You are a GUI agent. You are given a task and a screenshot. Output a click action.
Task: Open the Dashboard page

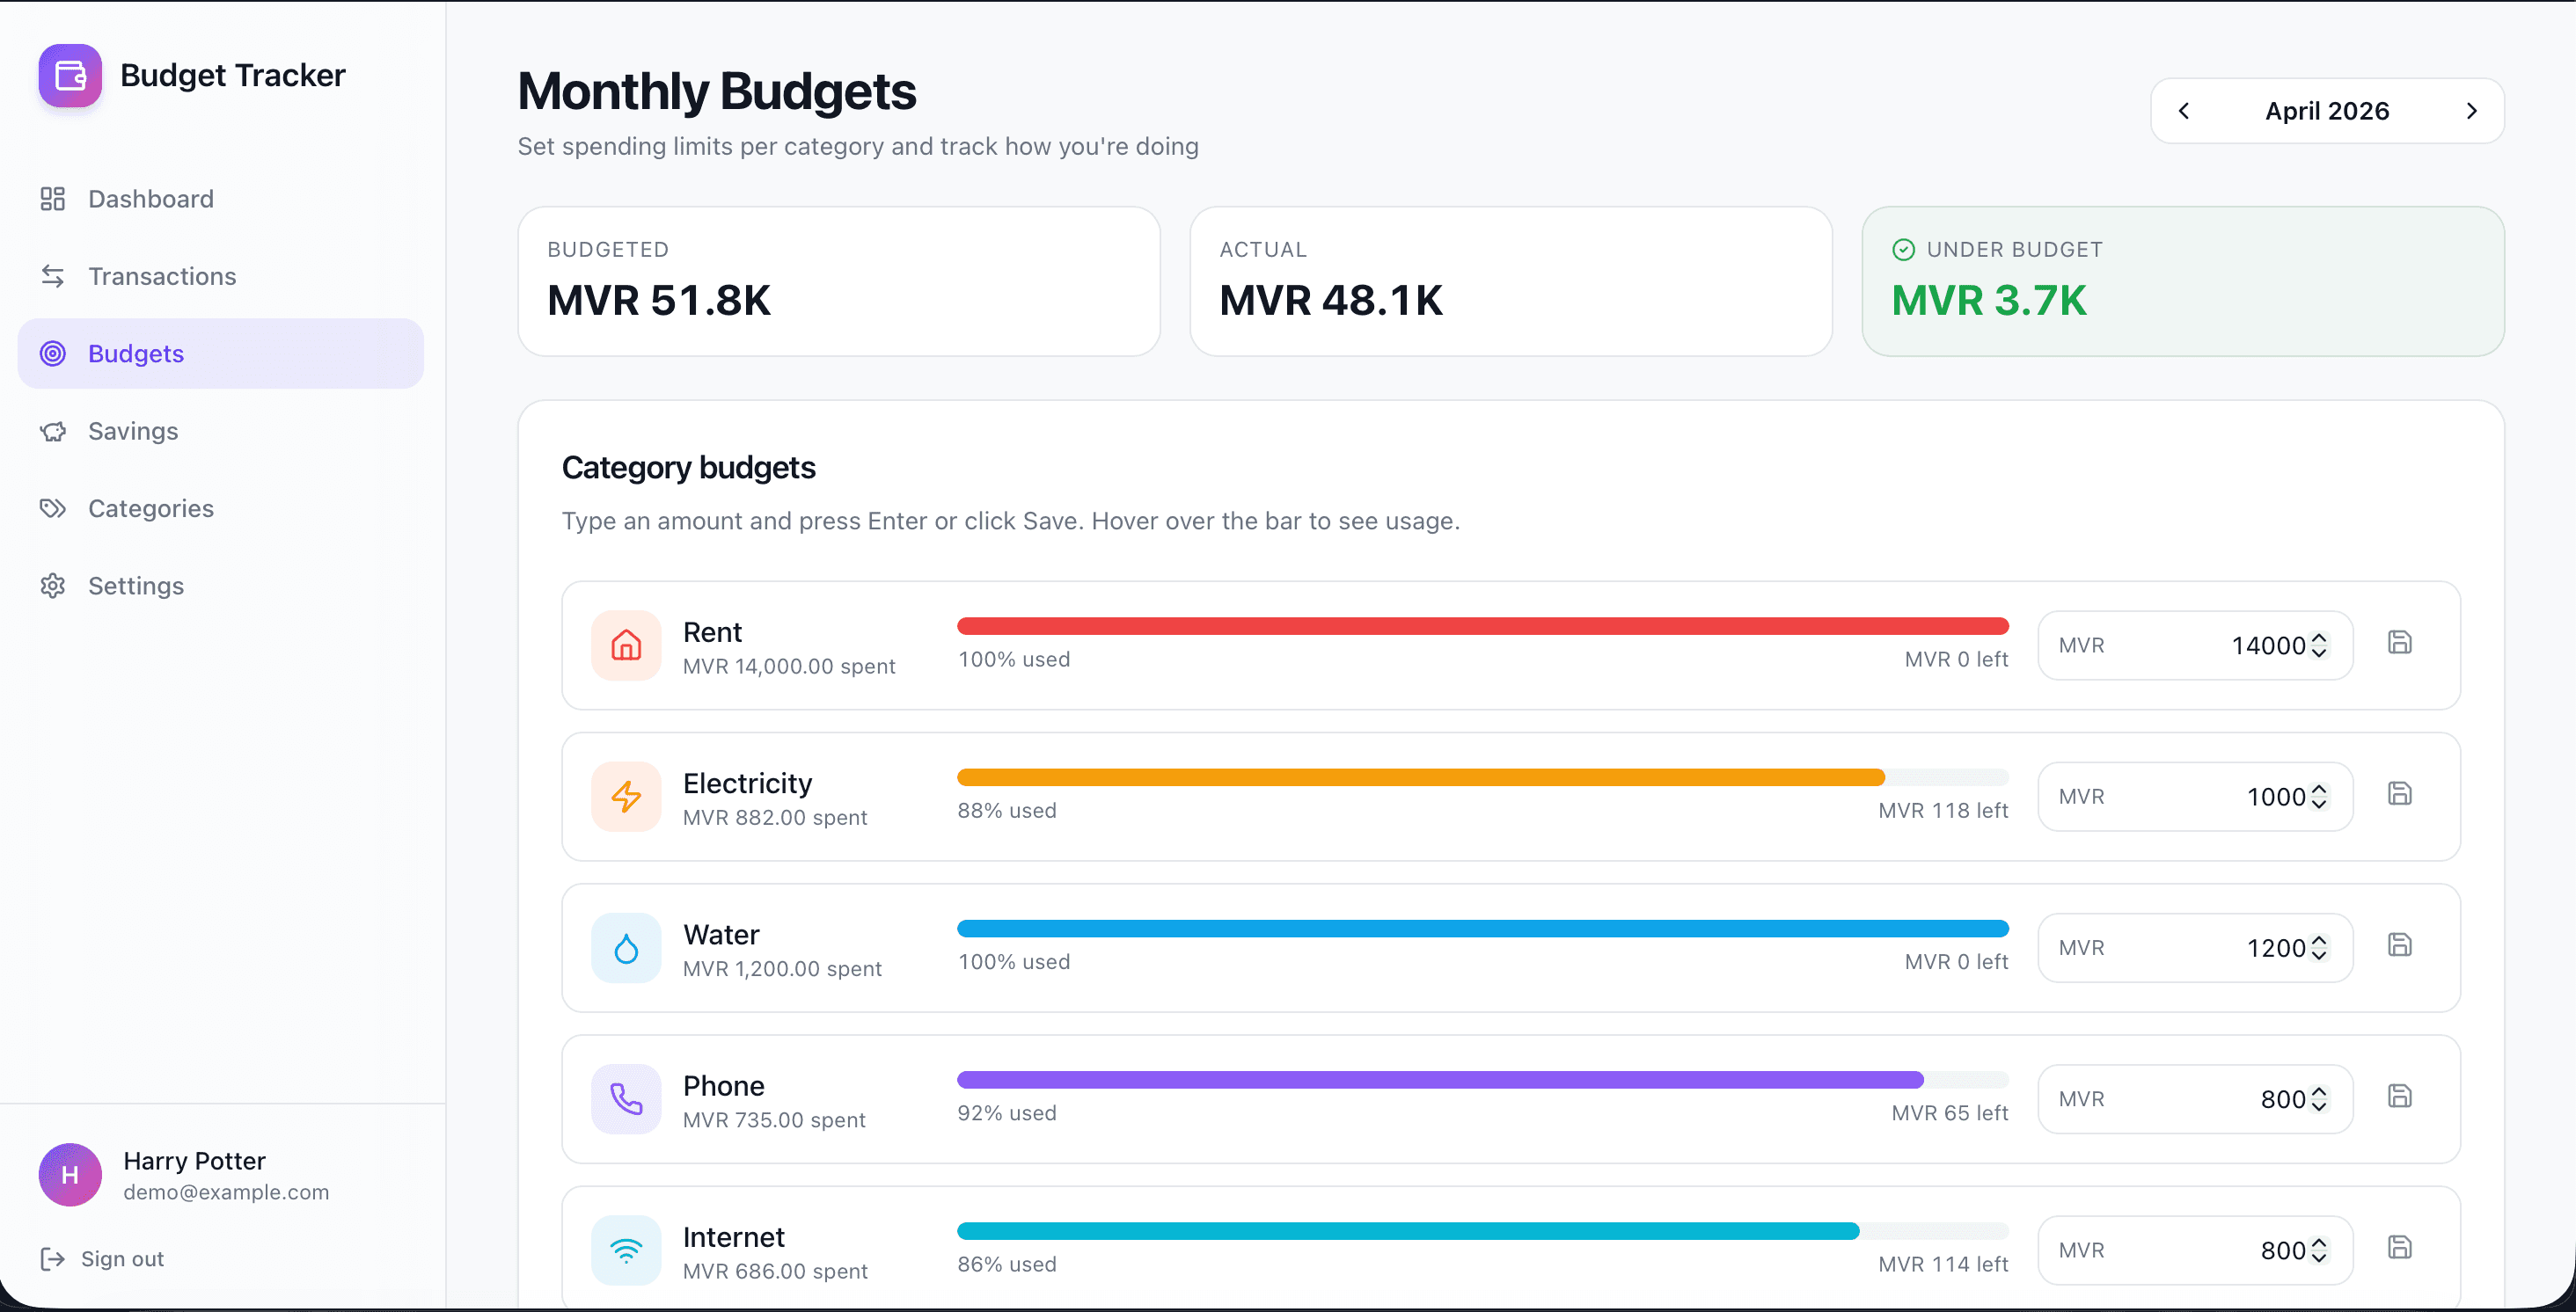220,199
